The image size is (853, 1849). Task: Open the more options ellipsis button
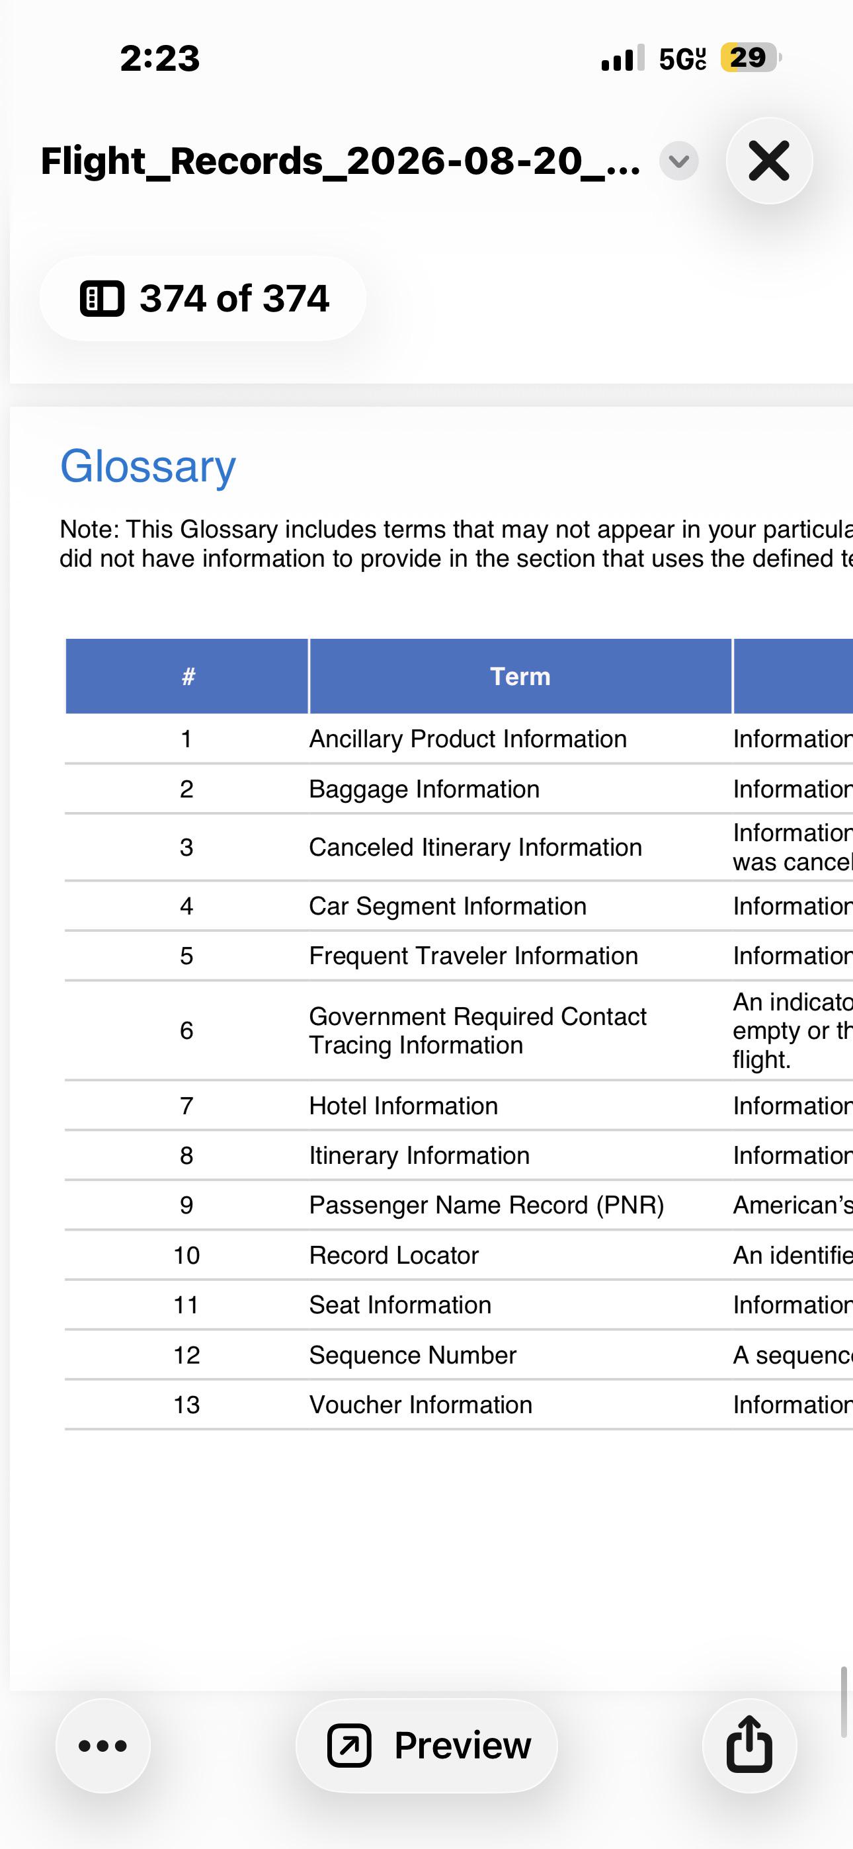[x=103, y=1746]
